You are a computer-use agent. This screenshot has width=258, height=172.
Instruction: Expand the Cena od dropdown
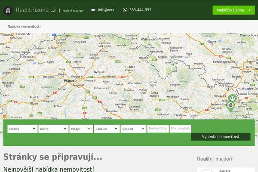[x=107, y=129]
